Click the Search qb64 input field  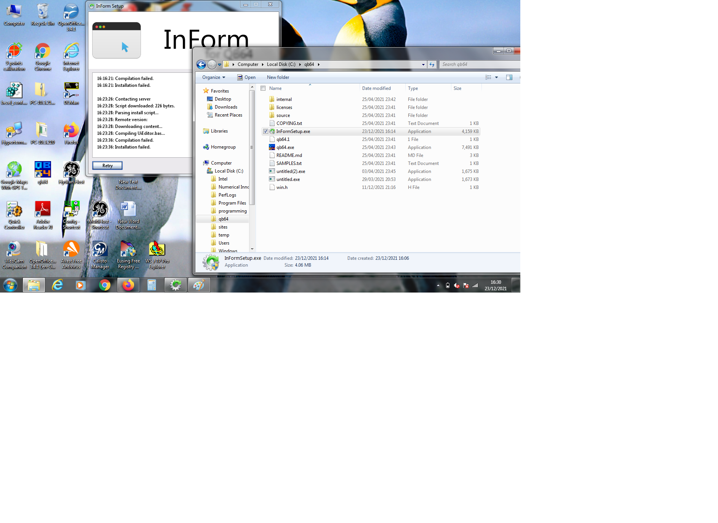click(480, 64)
